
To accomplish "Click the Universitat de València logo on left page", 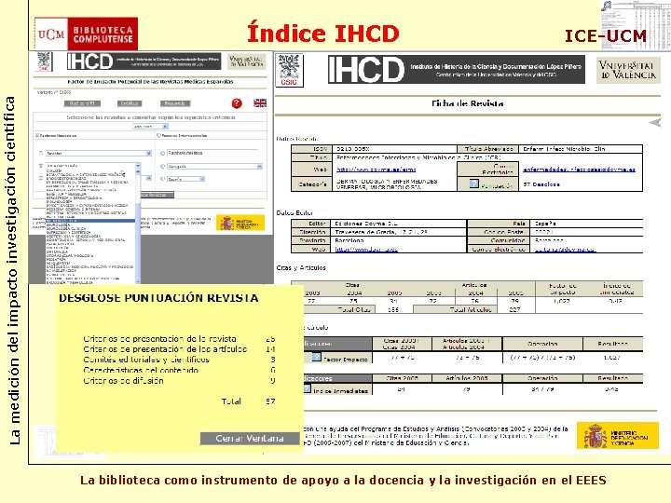I will pyautogui.click(x=246, y=61).
